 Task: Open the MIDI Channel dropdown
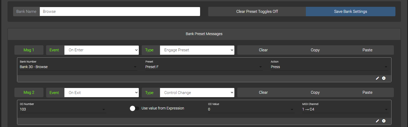click(345, 109)
